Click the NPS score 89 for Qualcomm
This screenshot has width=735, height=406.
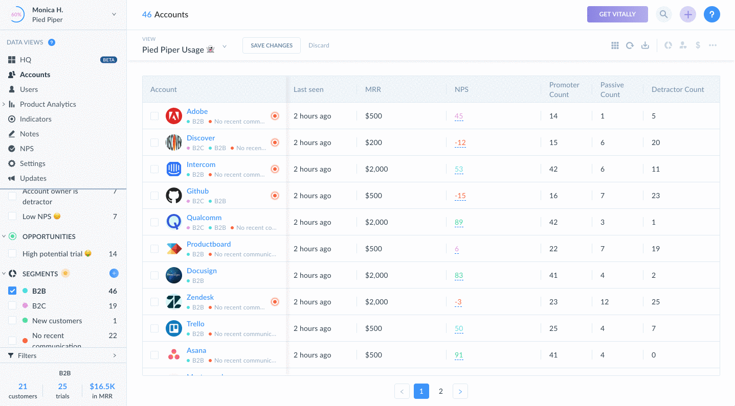click(x=459, y=222)
